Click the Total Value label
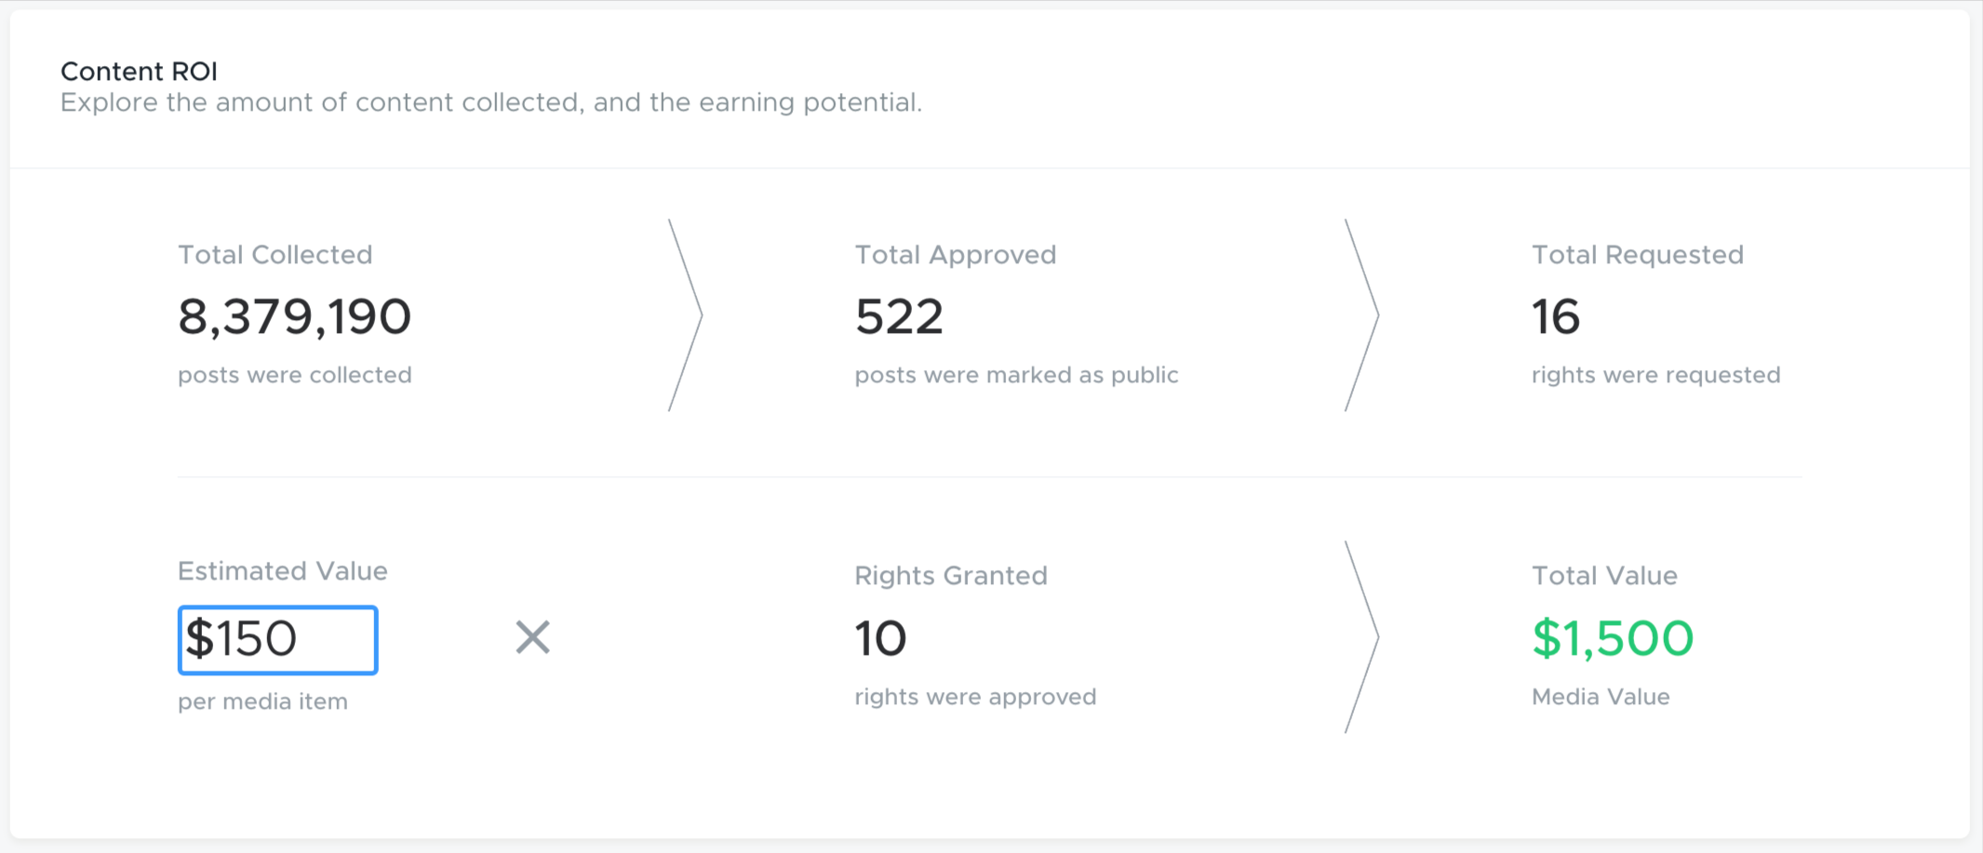The width and height of the screenshot is (1983, 853). point(1604,576)
